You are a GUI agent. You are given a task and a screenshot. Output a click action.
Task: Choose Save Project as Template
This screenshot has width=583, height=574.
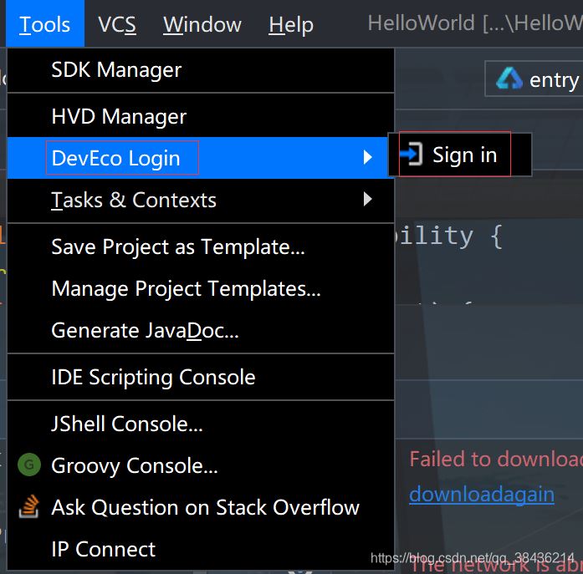pos(178,246)
